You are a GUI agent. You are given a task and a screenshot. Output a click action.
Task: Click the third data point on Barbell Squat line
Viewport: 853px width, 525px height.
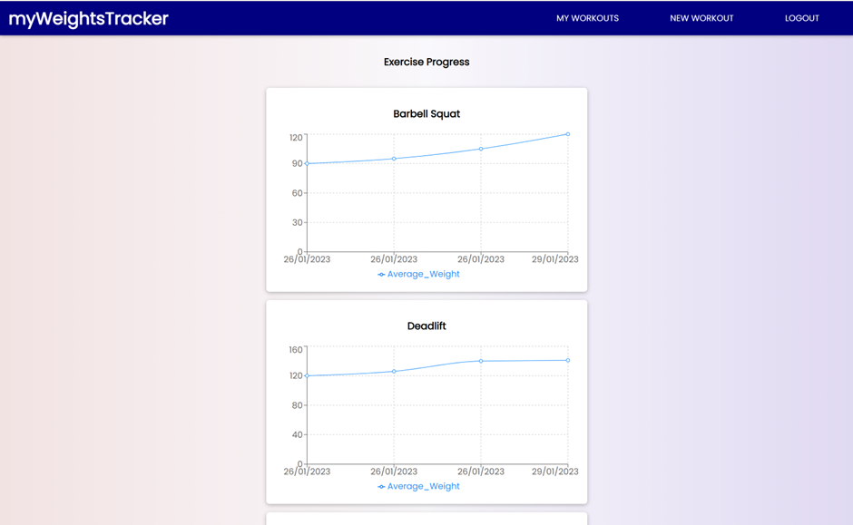click(482, 148)
